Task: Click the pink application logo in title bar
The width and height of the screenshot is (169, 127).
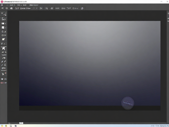Action: coord(2,2)
